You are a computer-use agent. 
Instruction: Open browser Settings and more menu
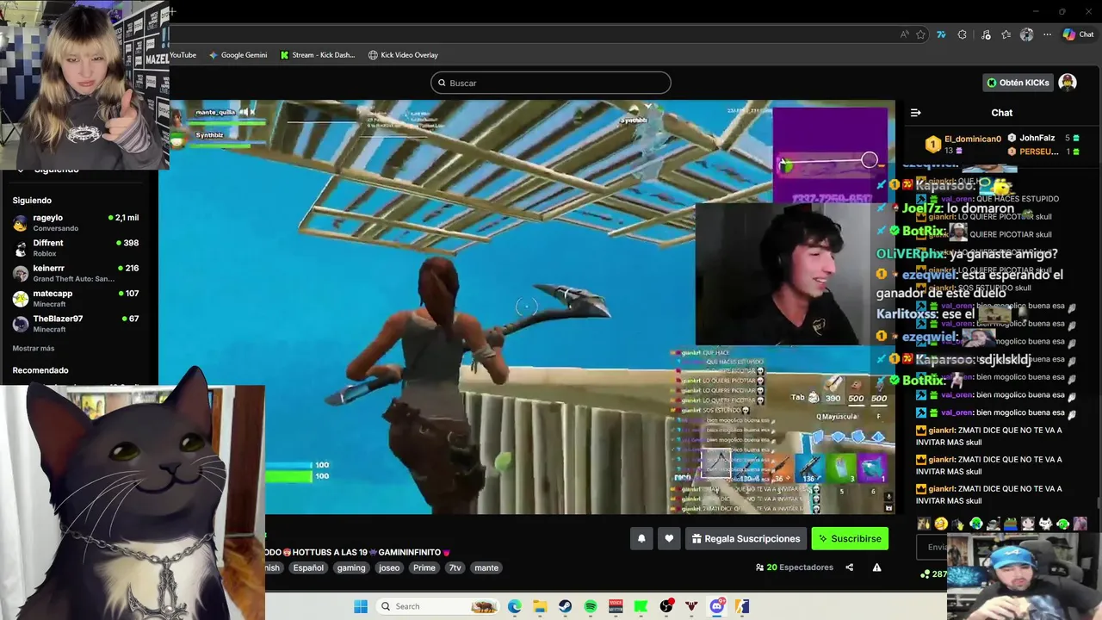[1047, 34]
